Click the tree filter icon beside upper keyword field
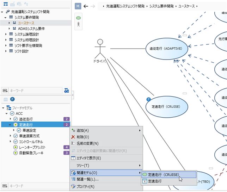This screenshot has width=227, height=192. point(67,91)
